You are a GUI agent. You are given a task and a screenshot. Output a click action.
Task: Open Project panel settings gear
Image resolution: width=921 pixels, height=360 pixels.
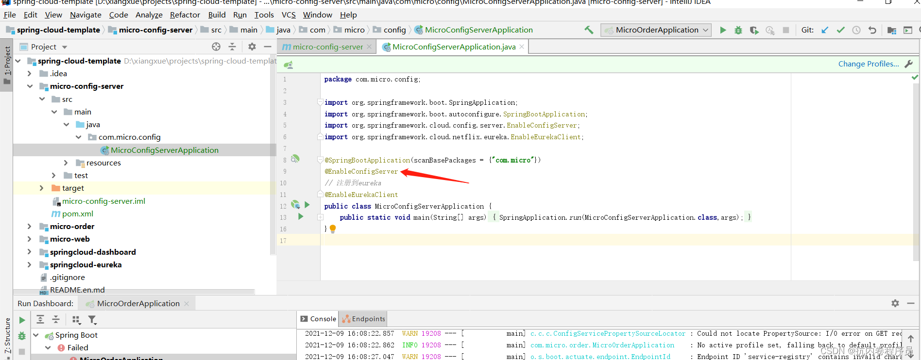pos(252,47)
